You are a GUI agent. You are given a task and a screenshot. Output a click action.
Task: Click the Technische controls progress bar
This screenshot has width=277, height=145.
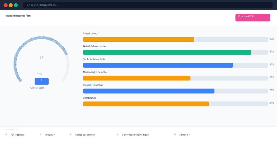176,65
